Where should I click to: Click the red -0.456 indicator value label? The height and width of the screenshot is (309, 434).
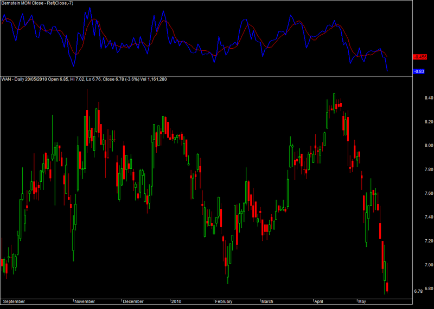pyautogui.click(x=419, y=57)
